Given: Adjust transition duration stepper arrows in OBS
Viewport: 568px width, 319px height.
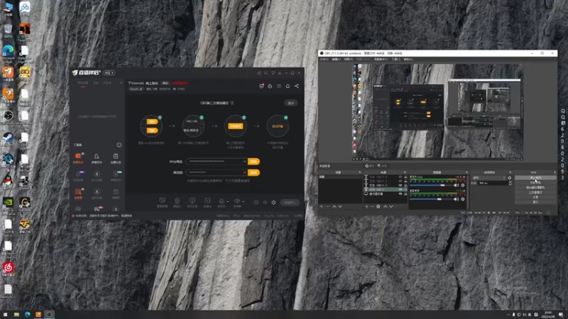Looking at the screenshot, I should (510, 184).
